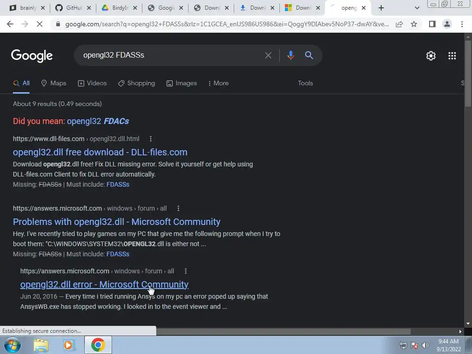Follow suggestion opengl32 FDACs
Viewport: 472px width, 354px height.
point(98,121)
